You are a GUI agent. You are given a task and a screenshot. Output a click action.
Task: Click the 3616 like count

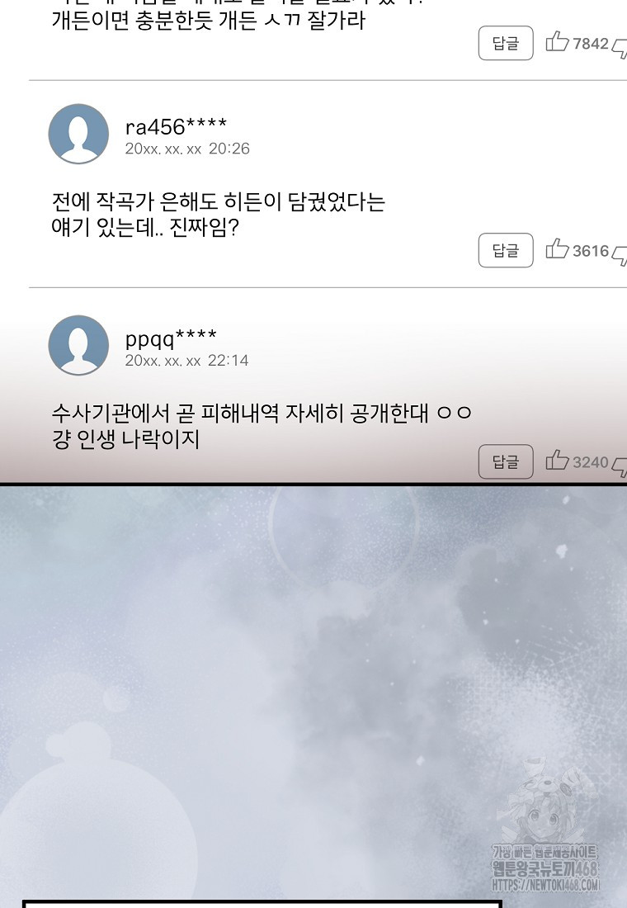click(x=591, y=251)
